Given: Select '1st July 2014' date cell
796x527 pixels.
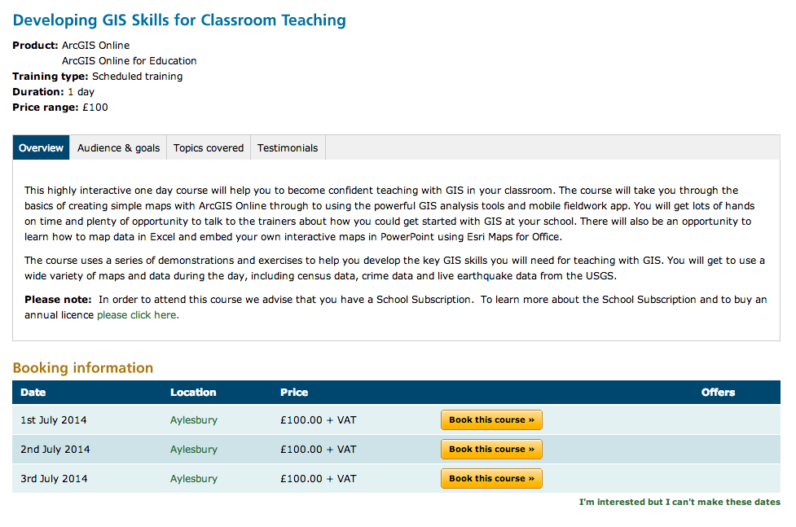Looking at the screenshot, I should pyautogui.click(x=53, y=419).
